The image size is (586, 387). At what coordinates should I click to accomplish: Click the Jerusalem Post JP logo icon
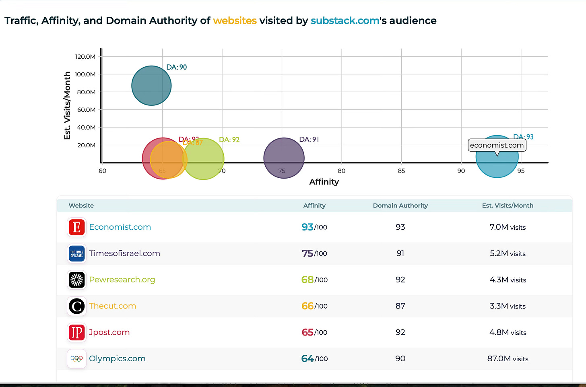click(x=76, y=333)
